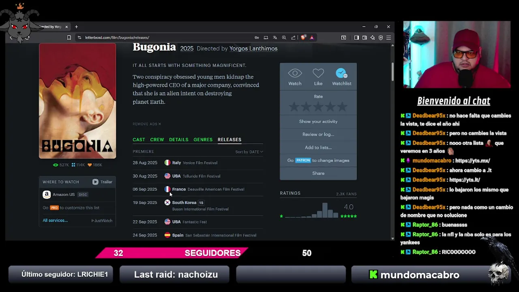Click Show your activity
This screenshot has height=292, width=519.
318,121
